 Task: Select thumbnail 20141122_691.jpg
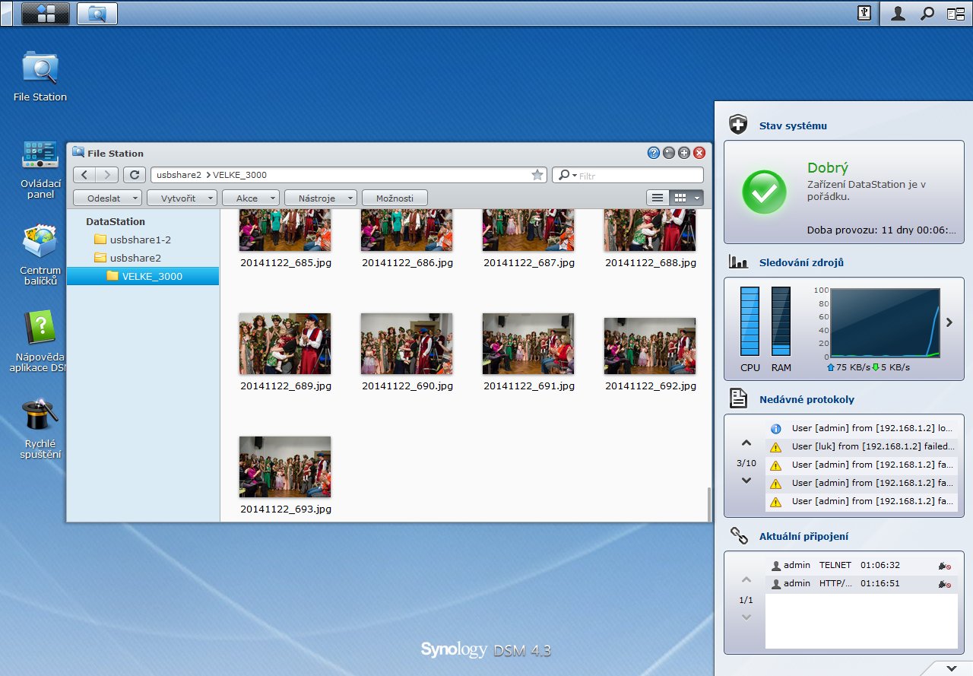tap(528, 344)
